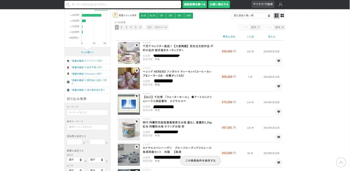Click the 除外キーワード input field
The image size is (350, 171).
pos(87,127)
